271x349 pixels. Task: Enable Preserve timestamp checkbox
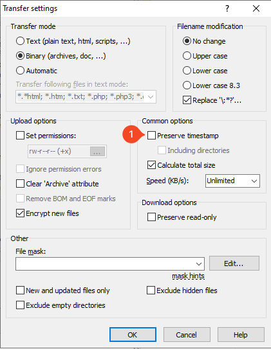(x=151, y=136)
